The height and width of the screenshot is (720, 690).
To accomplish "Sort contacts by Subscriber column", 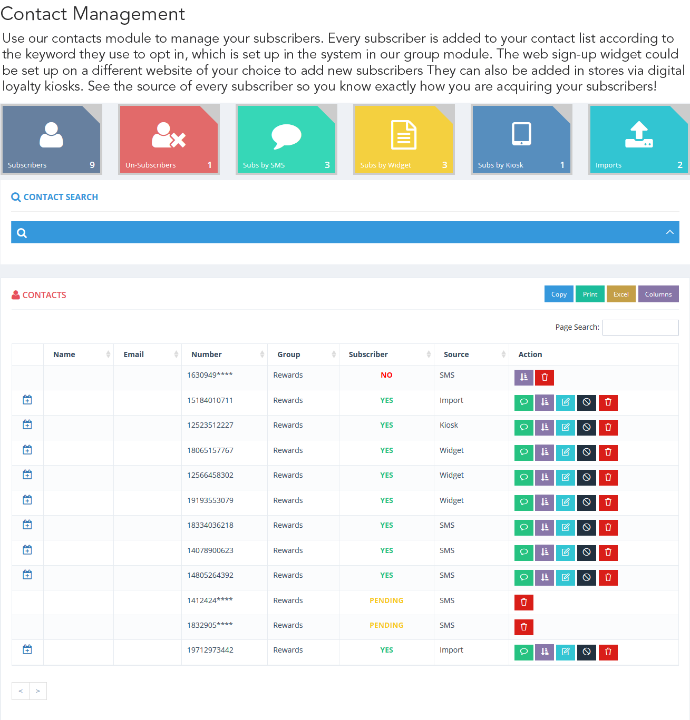I will click(386, 354).
